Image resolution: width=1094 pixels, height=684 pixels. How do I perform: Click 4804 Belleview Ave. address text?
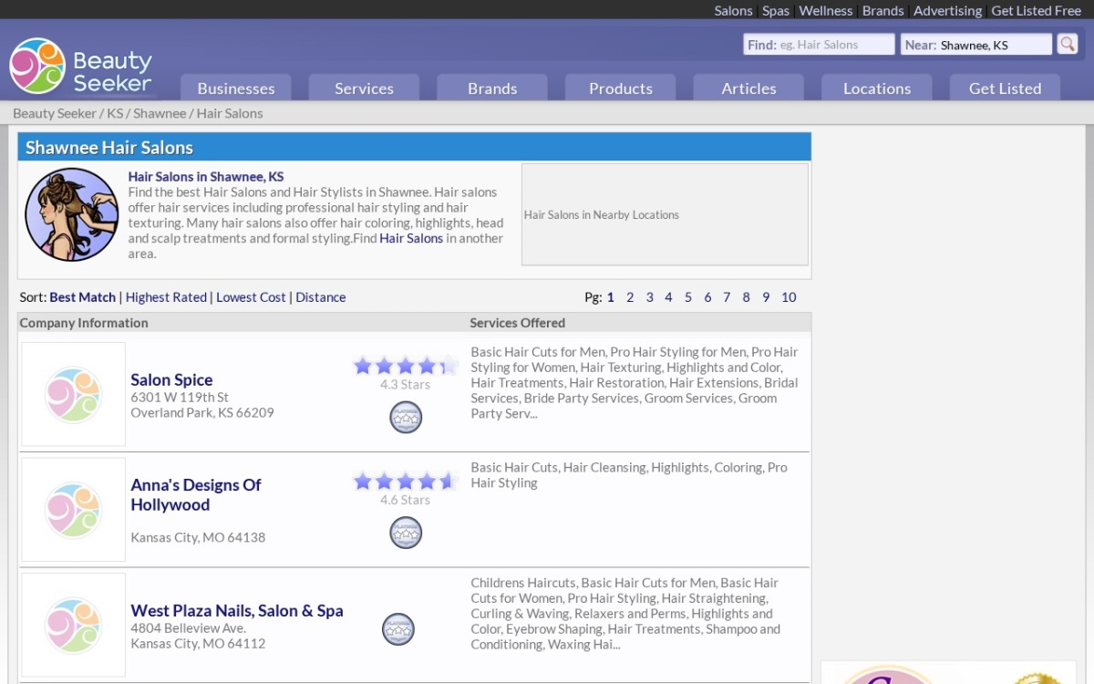(x=188, y=627)
